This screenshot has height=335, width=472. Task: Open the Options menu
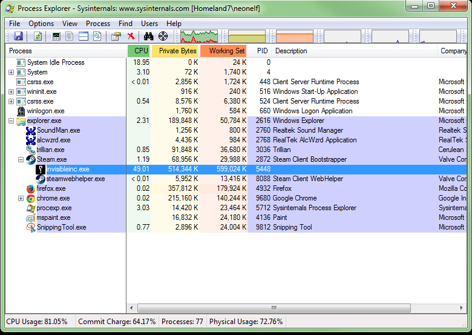[41, 24]
